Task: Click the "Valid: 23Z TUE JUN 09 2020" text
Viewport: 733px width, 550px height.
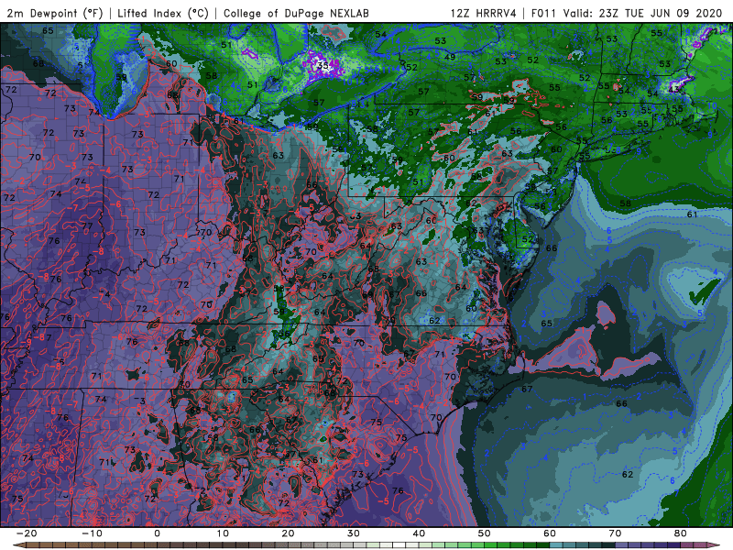Action: tap(643, 13)
